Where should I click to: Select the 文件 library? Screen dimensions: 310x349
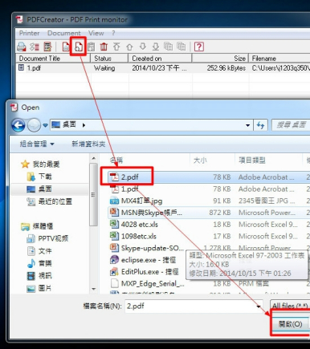[x=39, y=251]
